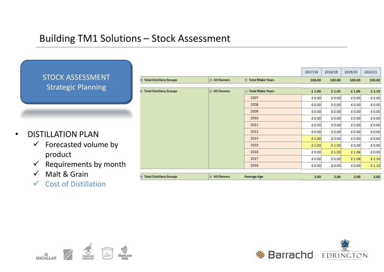Click £0.00 cell for 2018 in 2017/18
The width and height of the screenshot is (384, 272).
(312, 166)
